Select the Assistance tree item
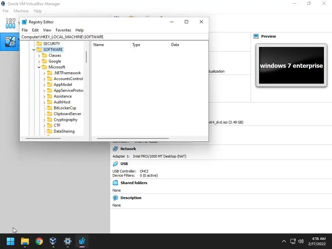332x249 pixels. point(63,96)
